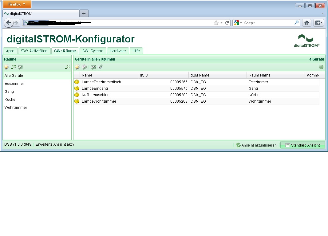
Task: Click the pencil refresh icon in Geräte toolbar
Action: 100,67
